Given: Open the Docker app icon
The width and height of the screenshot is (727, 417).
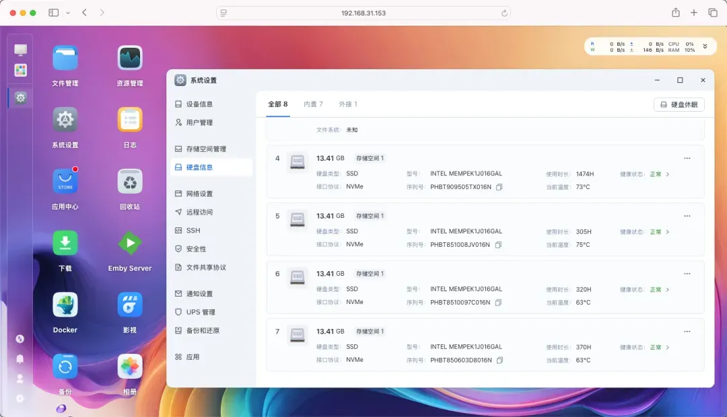Looking at the screenshot, I should (65, 305).
